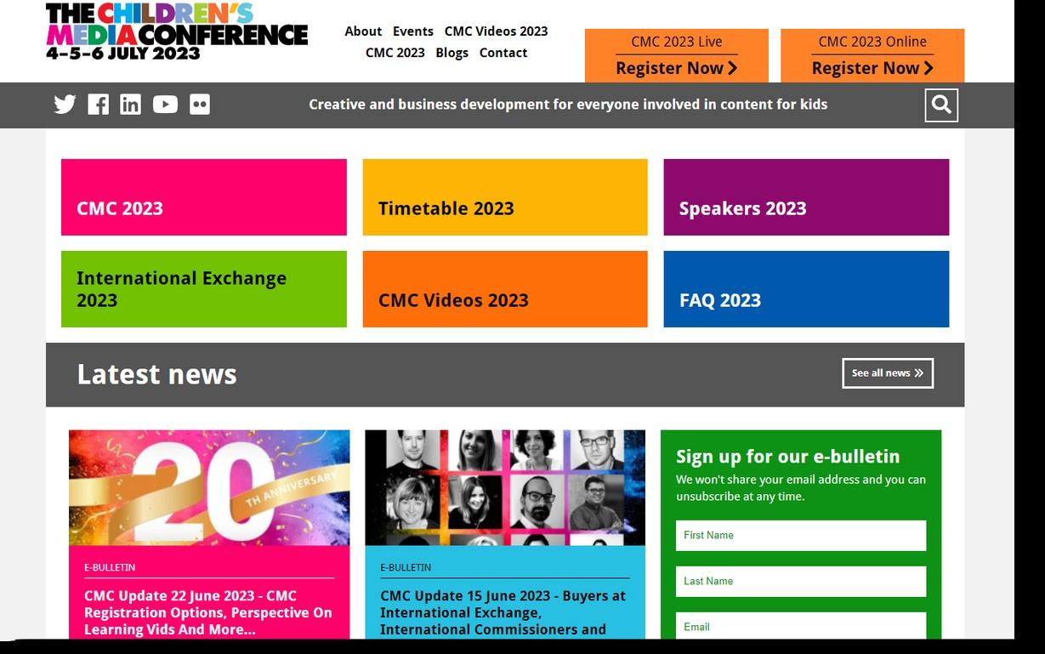The height and width of the screenshot is (654, 1045).
Task: Open CMC Update 15 June 2023 article
Action: tap(503, 612)
